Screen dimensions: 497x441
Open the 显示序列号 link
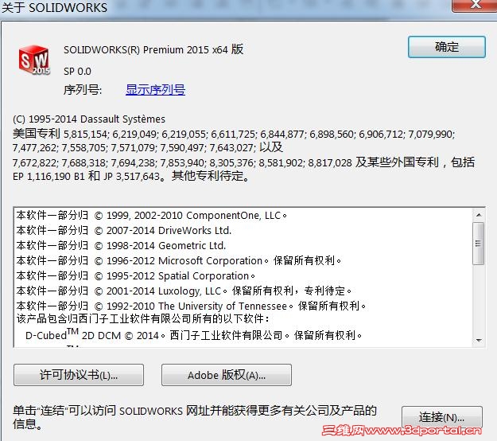[x=155, y=90]
